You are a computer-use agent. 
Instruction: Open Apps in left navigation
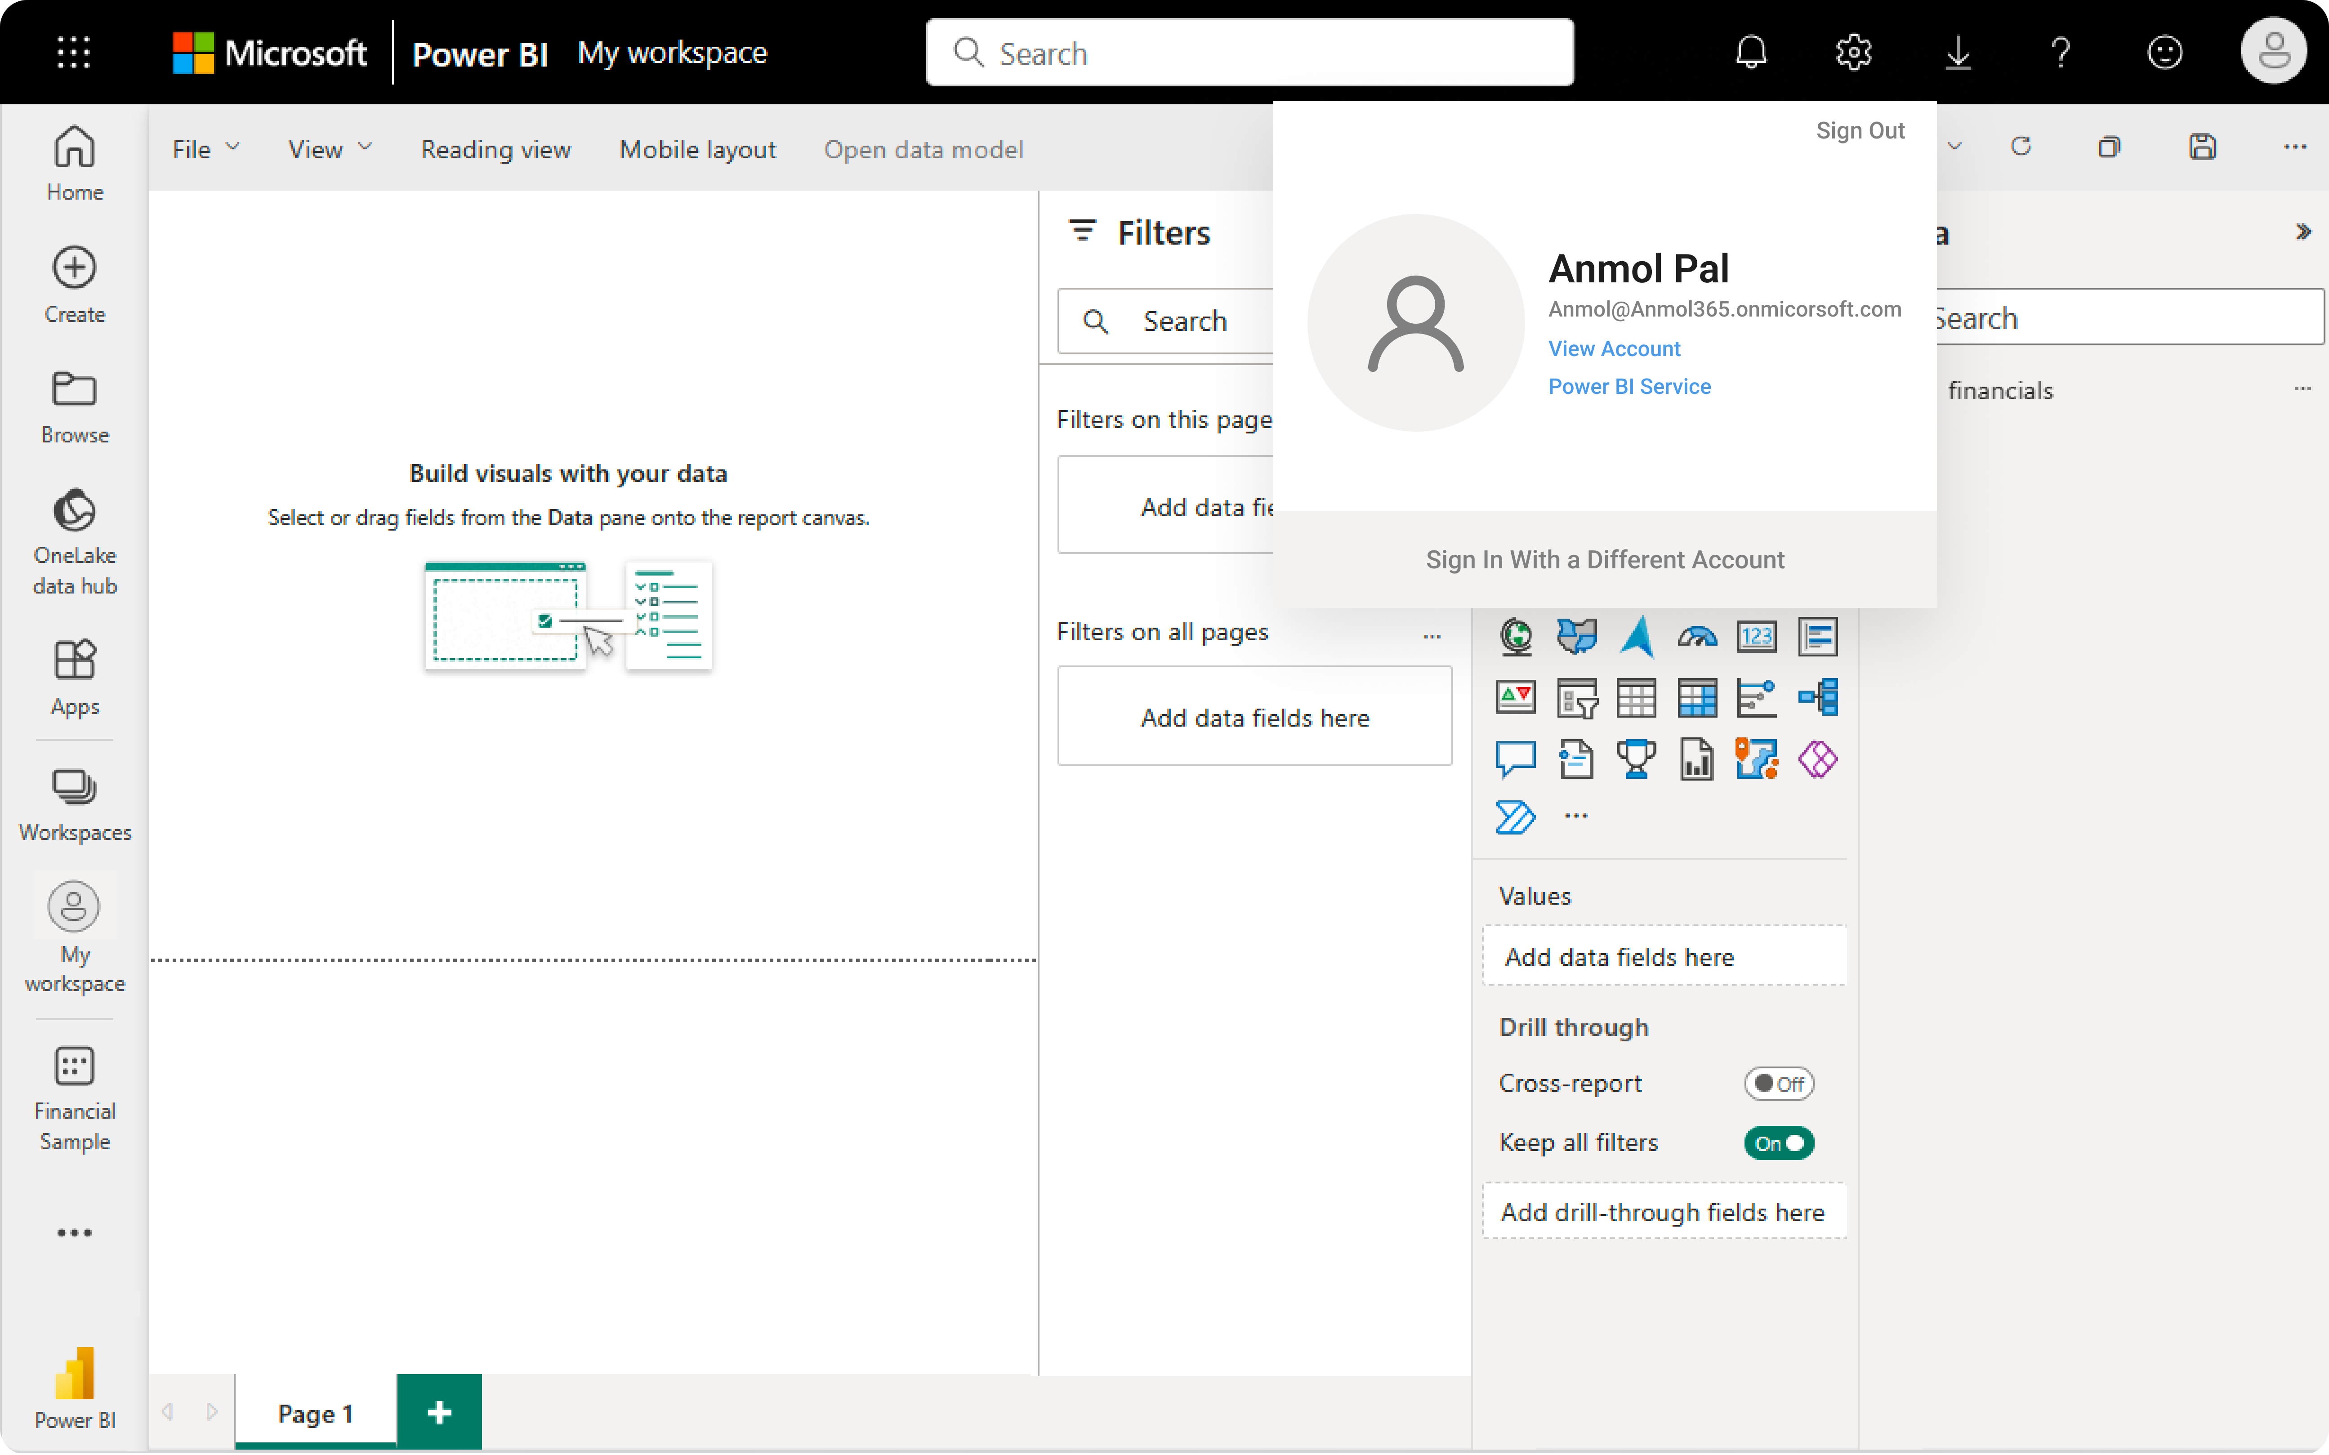(74, 678)
